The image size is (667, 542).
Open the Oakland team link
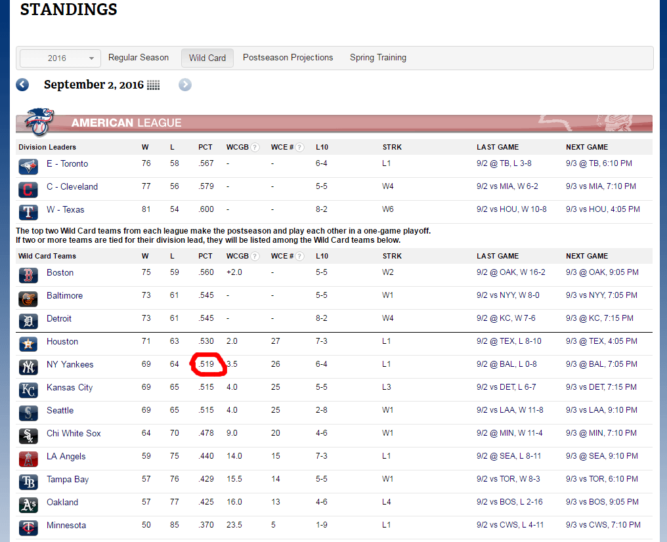coord(62,502)
